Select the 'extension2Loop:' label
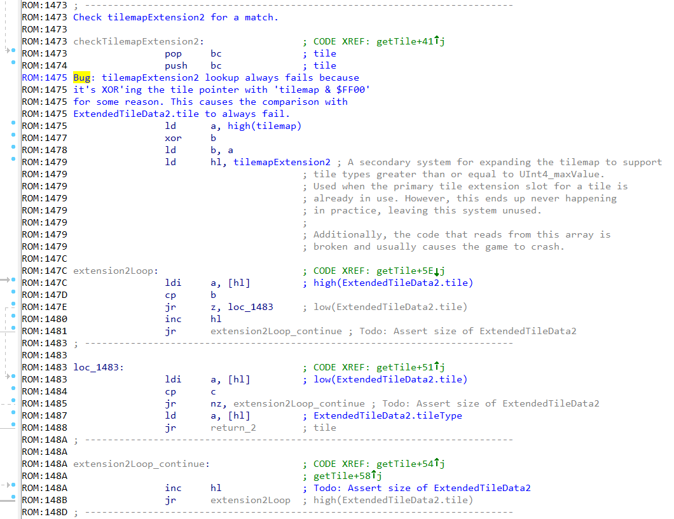The width and height of the screenshot is (674, 519). tap(116, 271)
